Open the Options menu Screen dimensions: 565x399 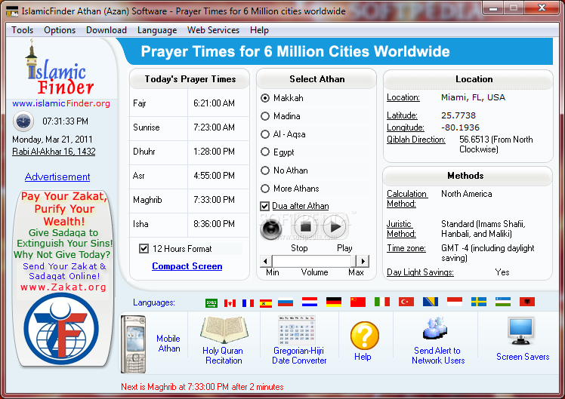coord(60,30)
